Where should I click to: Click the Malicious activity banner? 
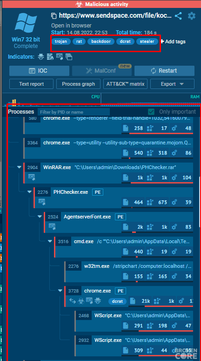(101, 4)
